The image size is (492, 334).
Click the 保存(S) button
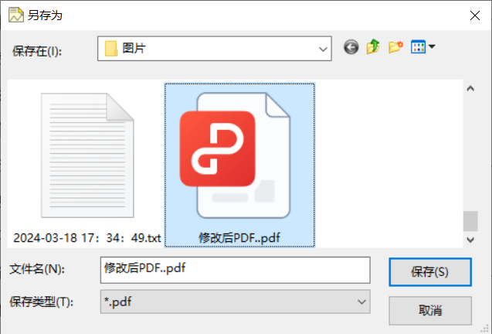click(430, 272)
